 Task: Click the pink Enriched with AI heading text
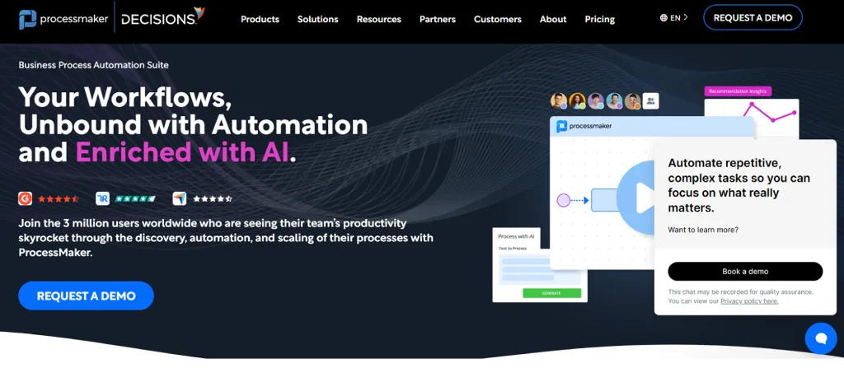point(182,153)
